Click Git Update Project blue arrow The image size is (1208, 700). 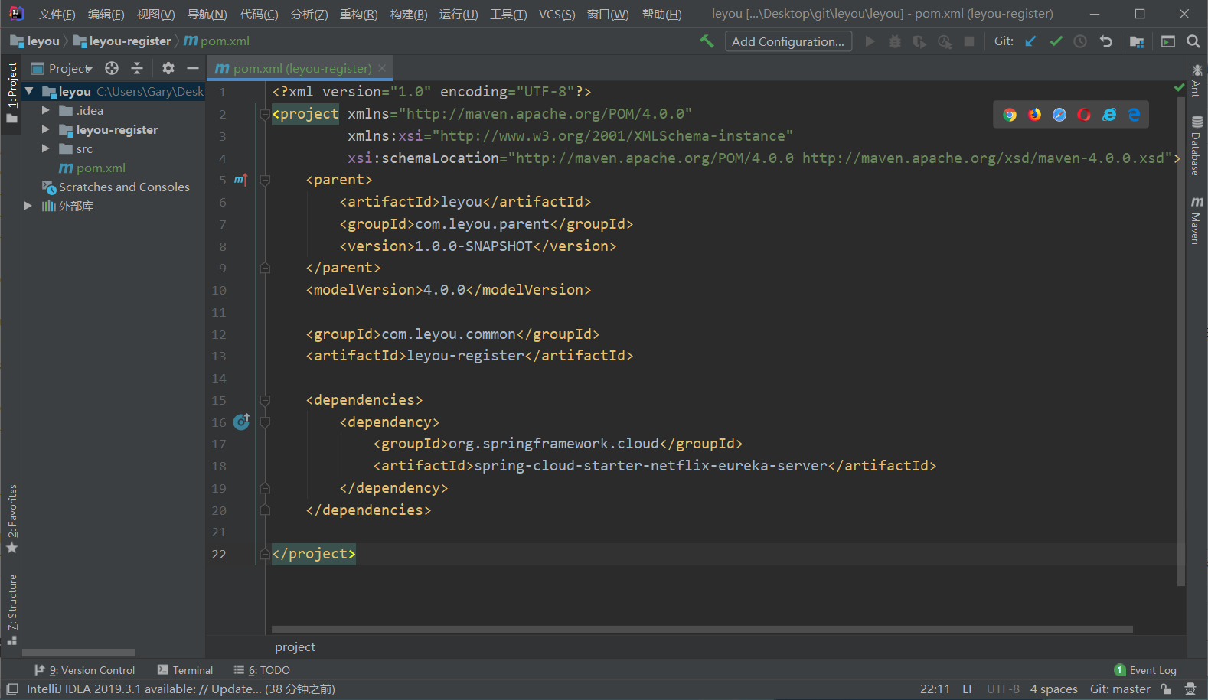pos(1030,41)
